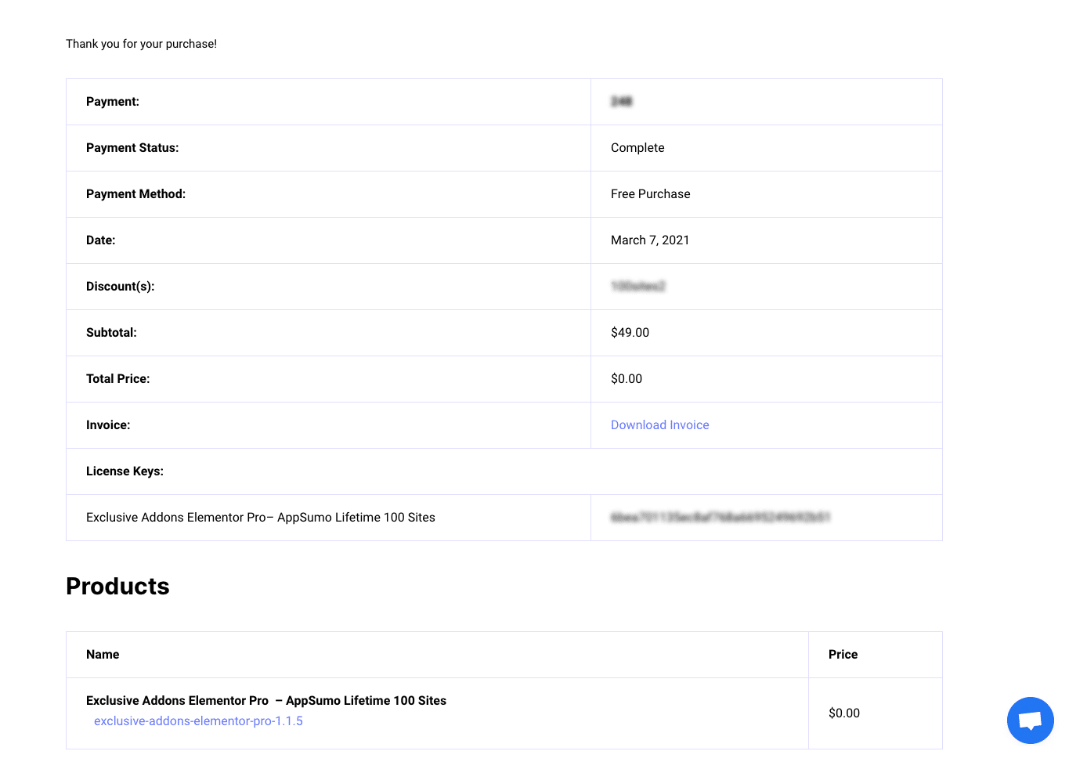Screen dimensions: 1087x780
Task: Select the 'March 7, 2021' date
Action: (x=650, y=240)
